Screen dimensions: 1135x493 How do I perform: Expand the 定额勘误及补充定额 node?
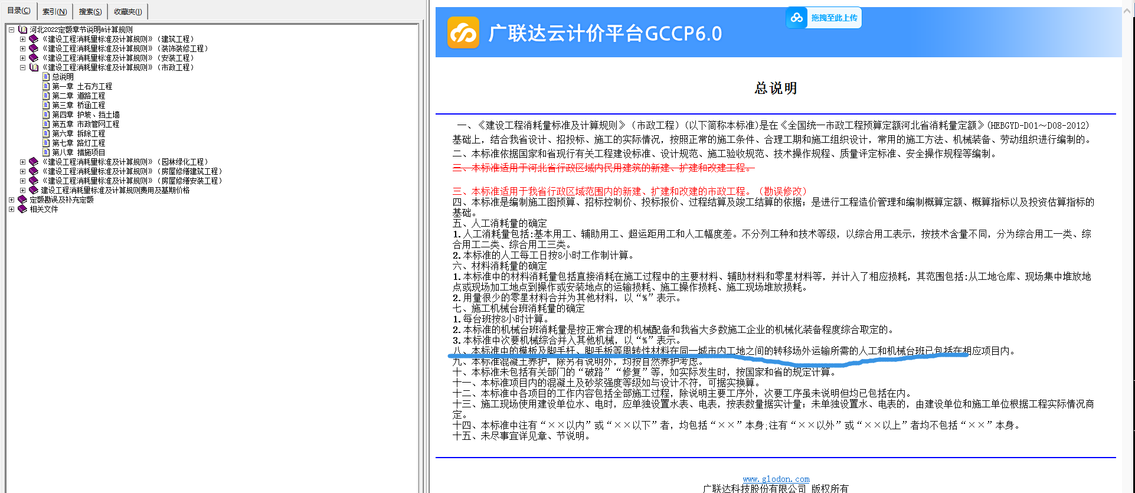[x=11, y=200]
